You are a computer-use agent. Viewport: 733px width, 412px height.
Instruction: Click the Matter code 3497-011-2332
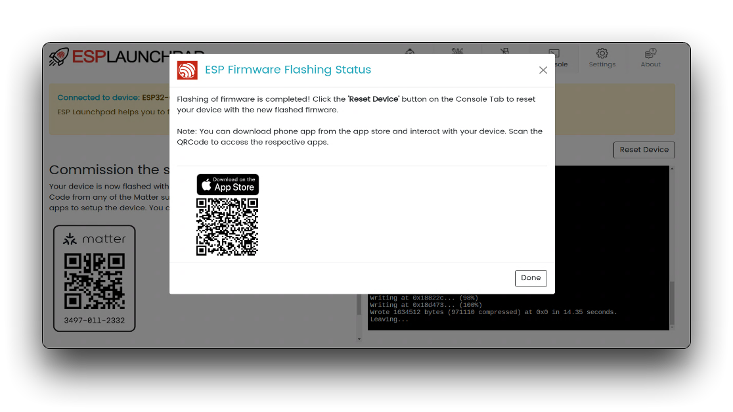tap(95, 321)
